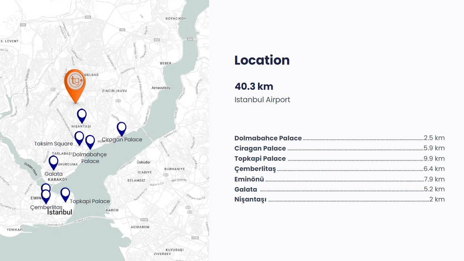Image resolution: width=464 pixels, height=261 pixels.
Task: Select the Galata map pin
Action: pos(53,162)
